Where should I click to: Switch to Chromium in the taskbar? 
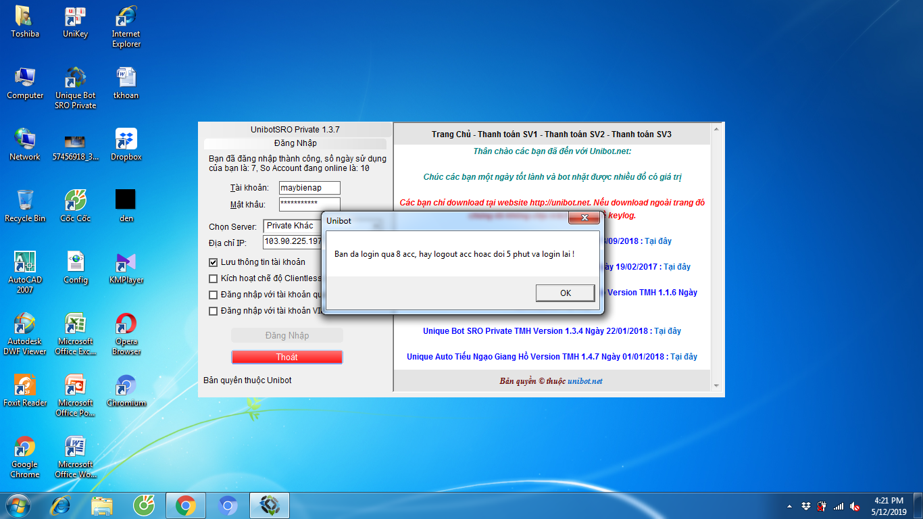[228, 505]
